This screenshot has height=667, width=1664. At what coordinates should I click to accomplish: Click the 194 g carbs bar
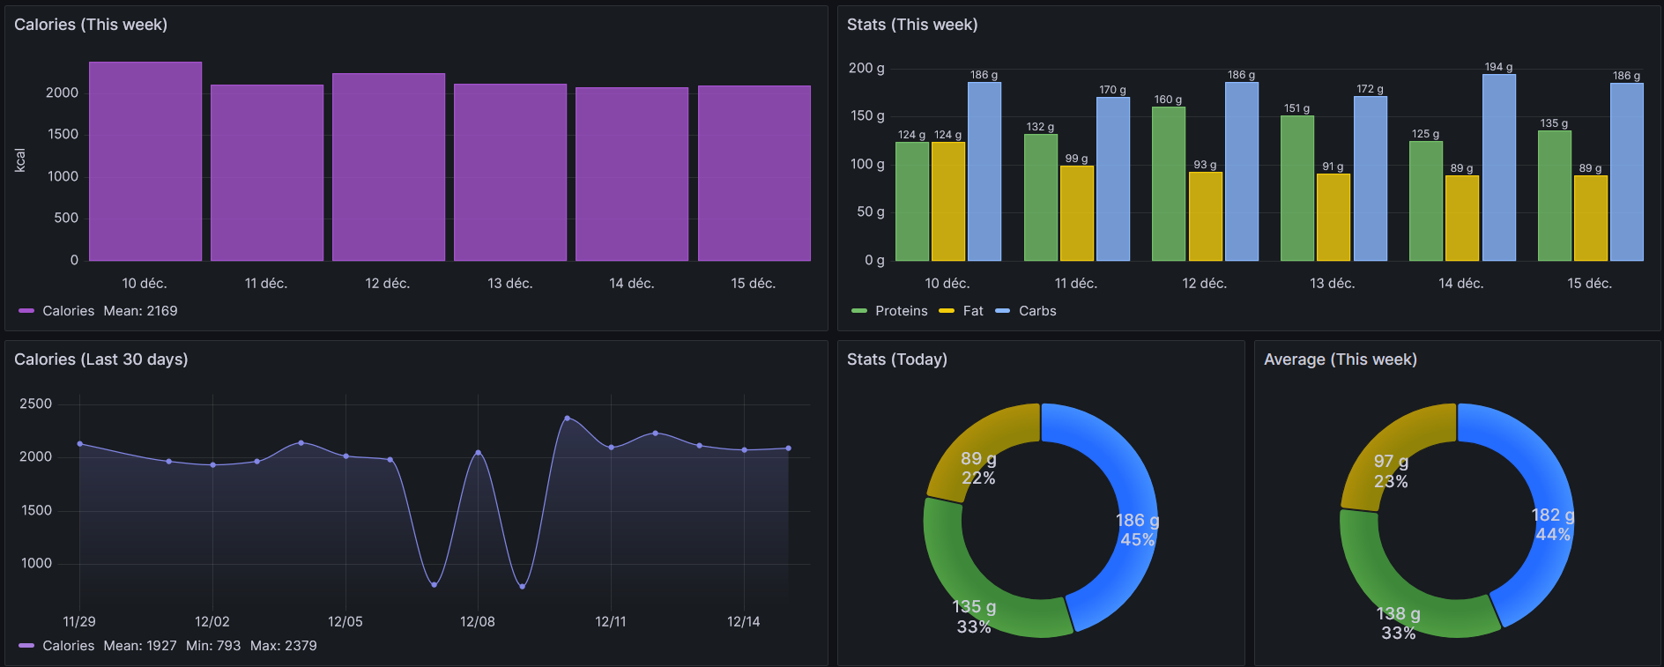click(1499, 167)
